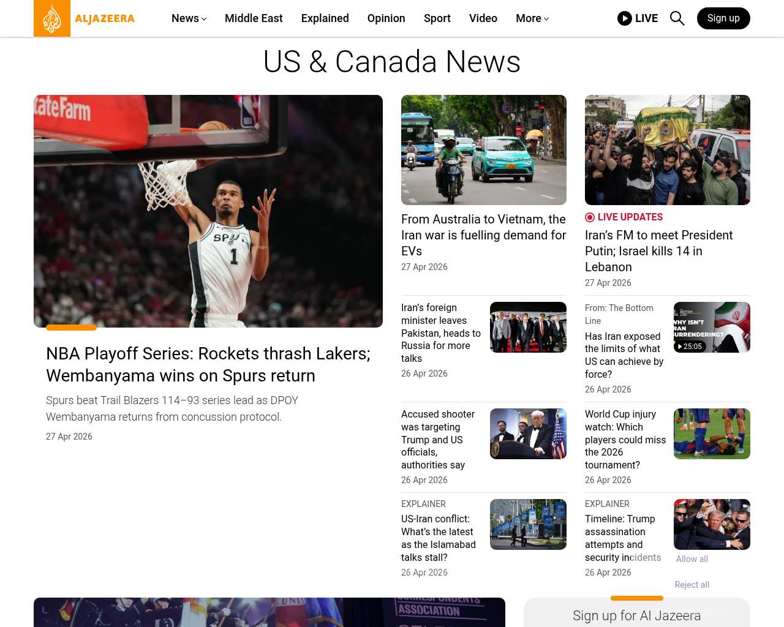This screenshot has height=627, width=784.
Task: Click the Sign up button
Action: point(723,18)
